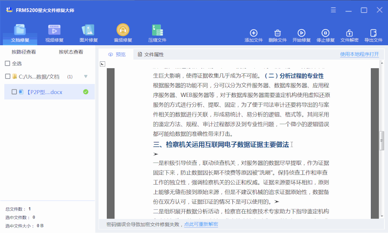Start repair with 开始修复 button

click(x=301, y=36)
